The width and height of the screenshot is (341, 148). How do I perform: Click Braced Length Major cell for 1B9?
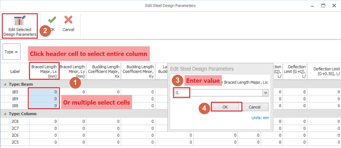click(44, 99)
